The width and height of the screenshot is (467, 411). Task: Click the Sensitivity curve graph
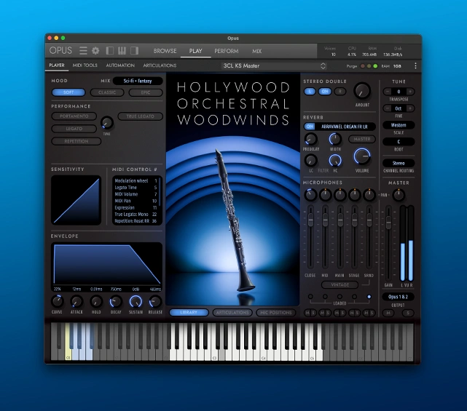coord(76,200)
